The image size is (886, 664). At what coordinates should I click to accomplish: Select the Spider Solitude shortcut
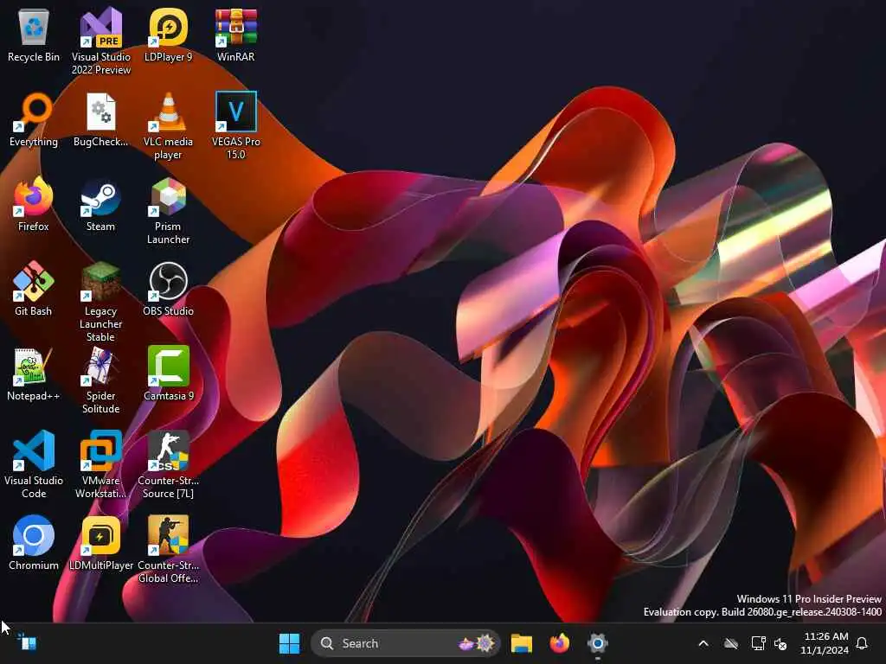[100, 380]
